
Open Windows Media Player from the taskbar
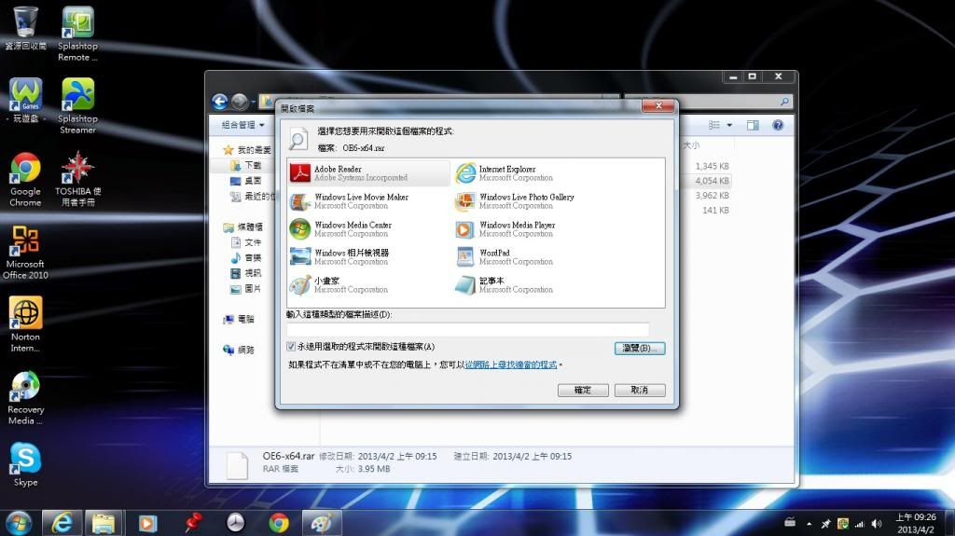[147, 523]
